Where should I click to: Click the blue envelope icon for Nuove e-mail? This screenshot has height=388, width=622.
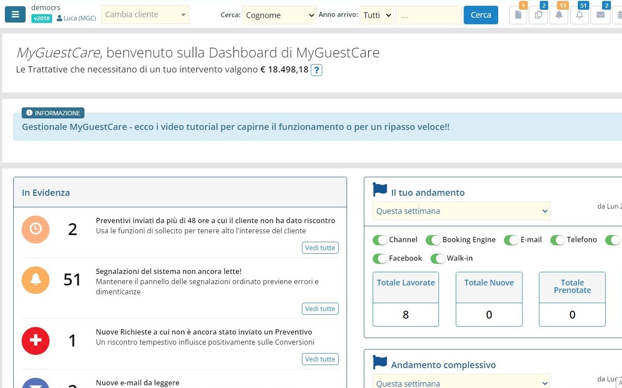click(x=35, y=383)
